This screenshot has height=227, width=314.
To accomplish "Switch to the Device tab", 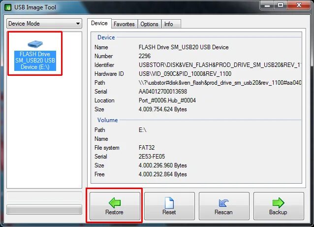I will point(99,24).
